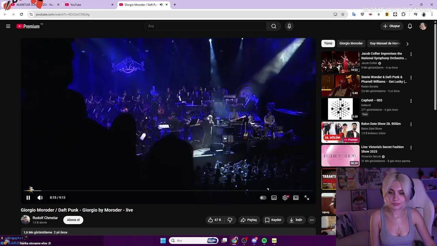Open the YouTube account avatar menu
Image resolution: width=437 pixels, height=246 pixels.
tap(423, 26)
